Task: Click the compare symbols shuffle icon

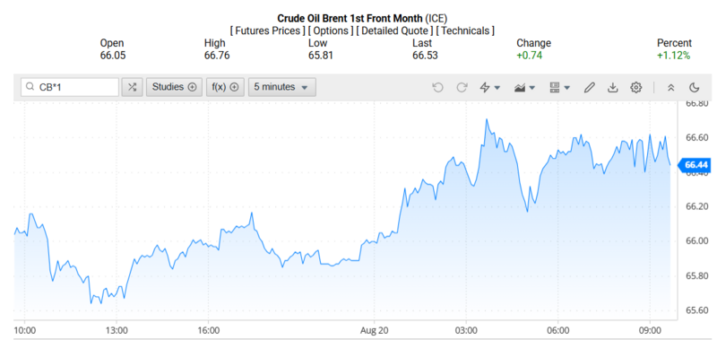Action: click(x=132, y=87)
